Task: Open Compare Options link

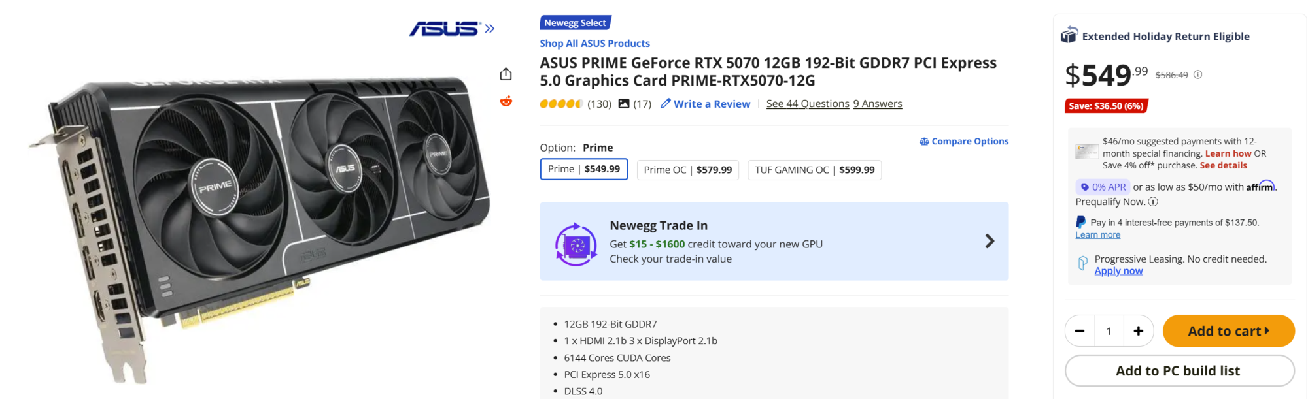Action: click(964, 142)
